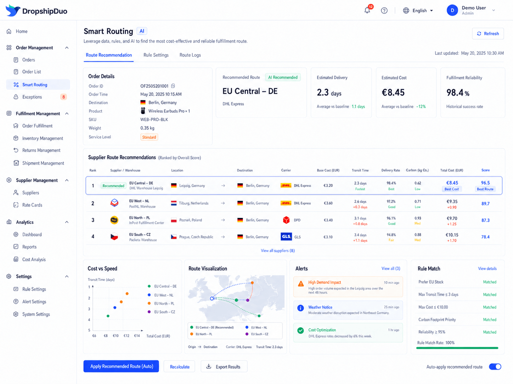
Task: Turn off auto-apply recommended route switch
Action: [495, 367]
